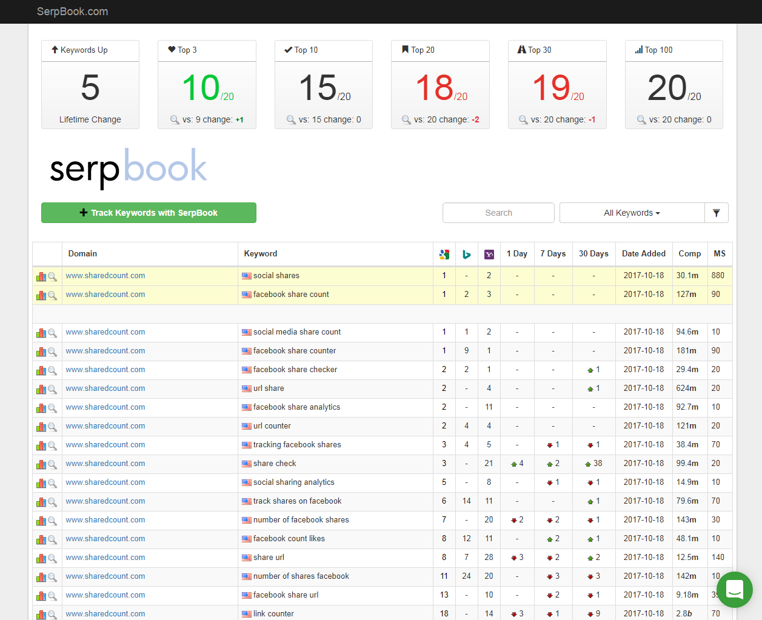The width and height of the screenshot is (762, 620).
Task: Sort by the Domain column header
Action: point(82,254)
